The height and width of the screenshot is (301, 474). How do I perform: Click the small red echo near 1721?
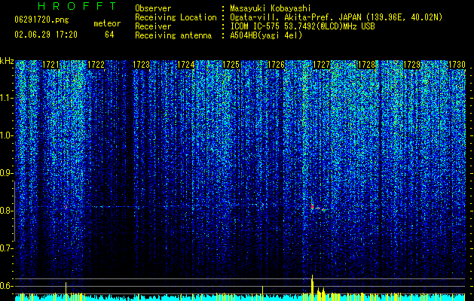click(66, 207)
